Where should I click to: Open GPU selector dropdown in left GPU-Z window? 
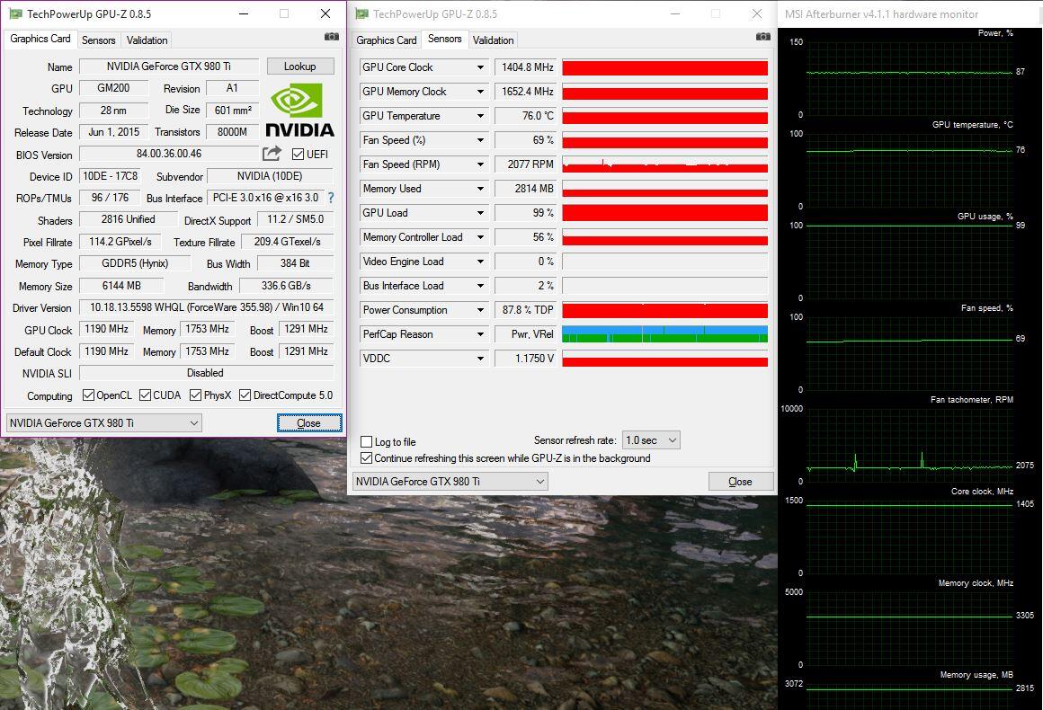103,422
